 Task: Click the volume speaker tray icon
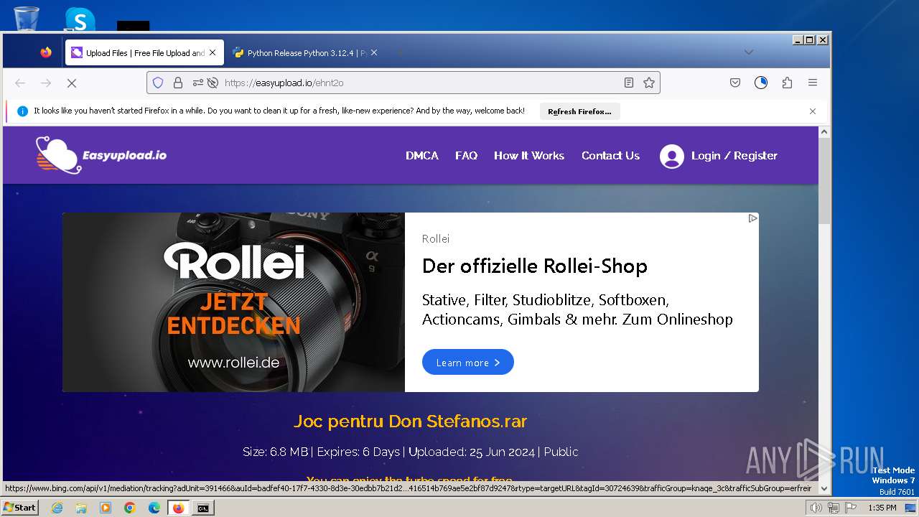816,508
